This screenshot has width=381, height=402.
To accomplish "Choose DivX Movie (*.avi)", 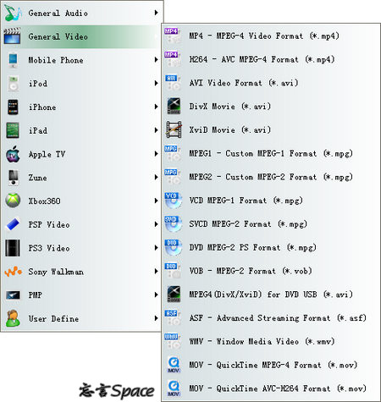I will point(271,107).
